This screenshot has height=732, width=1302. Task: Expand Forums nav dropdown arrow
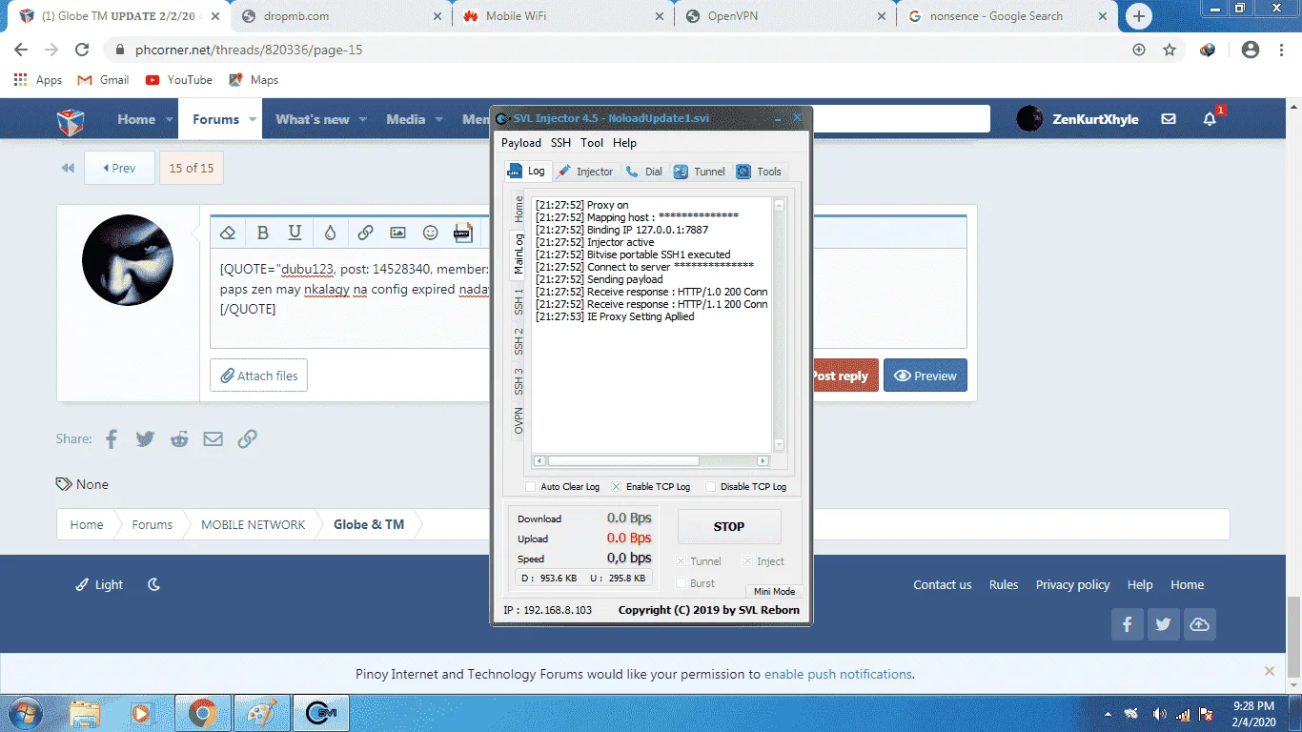253,120
